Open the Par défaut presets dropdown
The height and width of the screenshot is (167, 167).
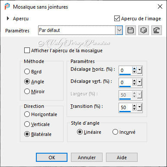click(x=119, y=30)
